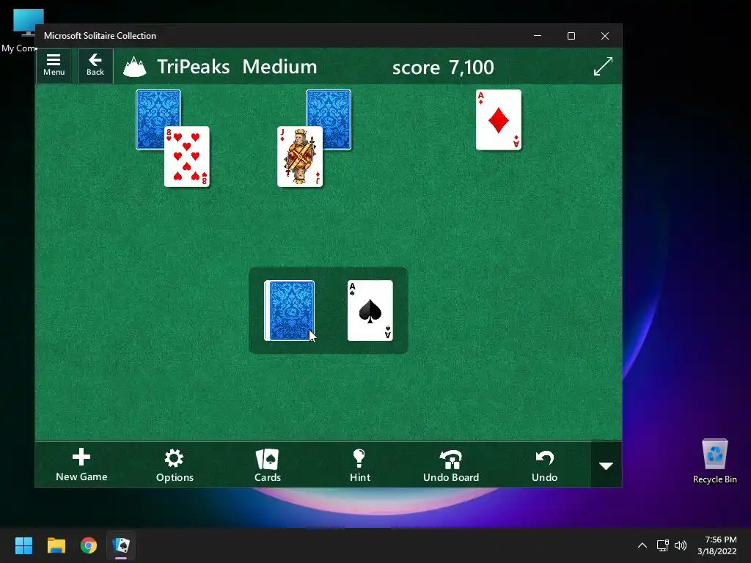Viewport: 751px width, 563px height.
Task: Click the score 7,100 display
Action: [443, 67]
